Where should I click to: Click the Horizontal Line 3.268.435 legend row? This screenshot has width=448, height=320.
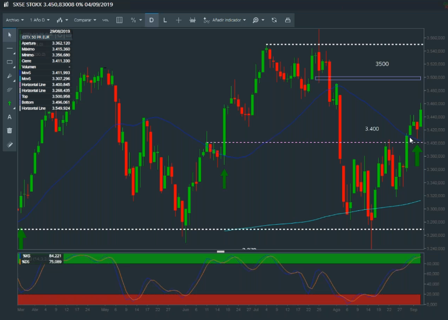45,91
